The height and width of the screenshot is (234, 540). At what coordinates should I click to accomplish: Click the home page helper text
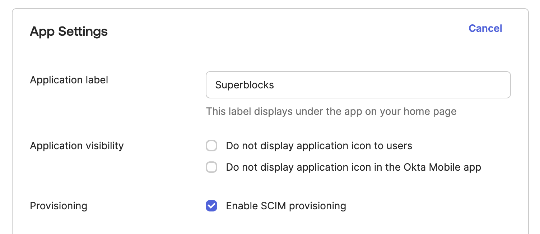point(331,111)
